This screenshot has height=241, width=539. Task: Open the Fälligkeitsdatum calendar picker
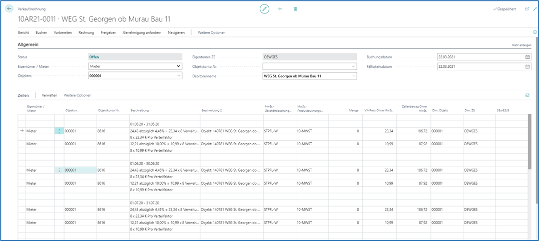[527, 66]
